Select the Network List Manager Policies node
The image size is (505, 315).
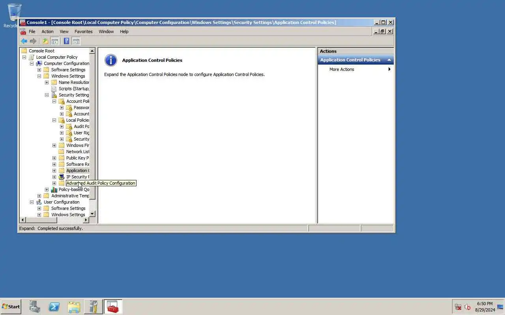click(78, 152)
